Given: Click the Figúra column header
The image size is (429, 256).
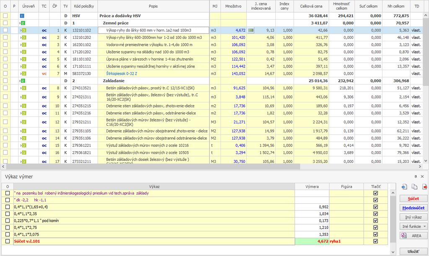Looking at the screenshot, I should [x=346, y=187].
